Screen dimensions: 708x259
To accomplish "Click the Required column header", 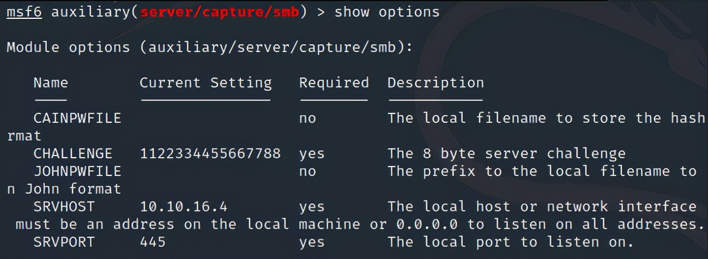I will [334, 83].
